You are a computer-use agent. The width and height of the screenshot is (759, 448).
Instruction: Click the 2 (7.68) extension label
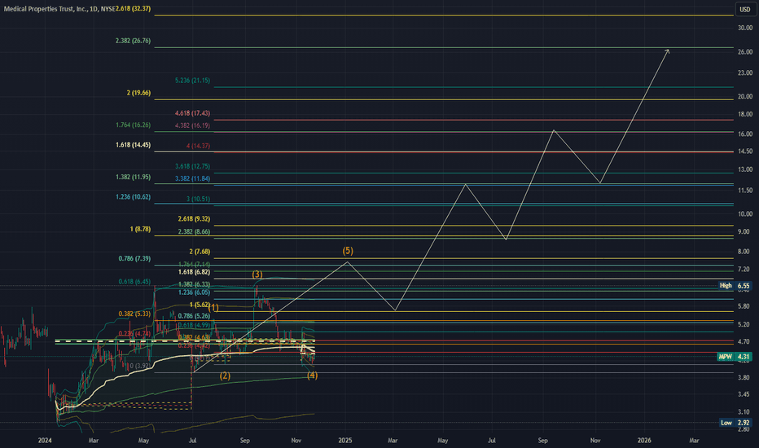pyautogui.click(x=200, y=252)
